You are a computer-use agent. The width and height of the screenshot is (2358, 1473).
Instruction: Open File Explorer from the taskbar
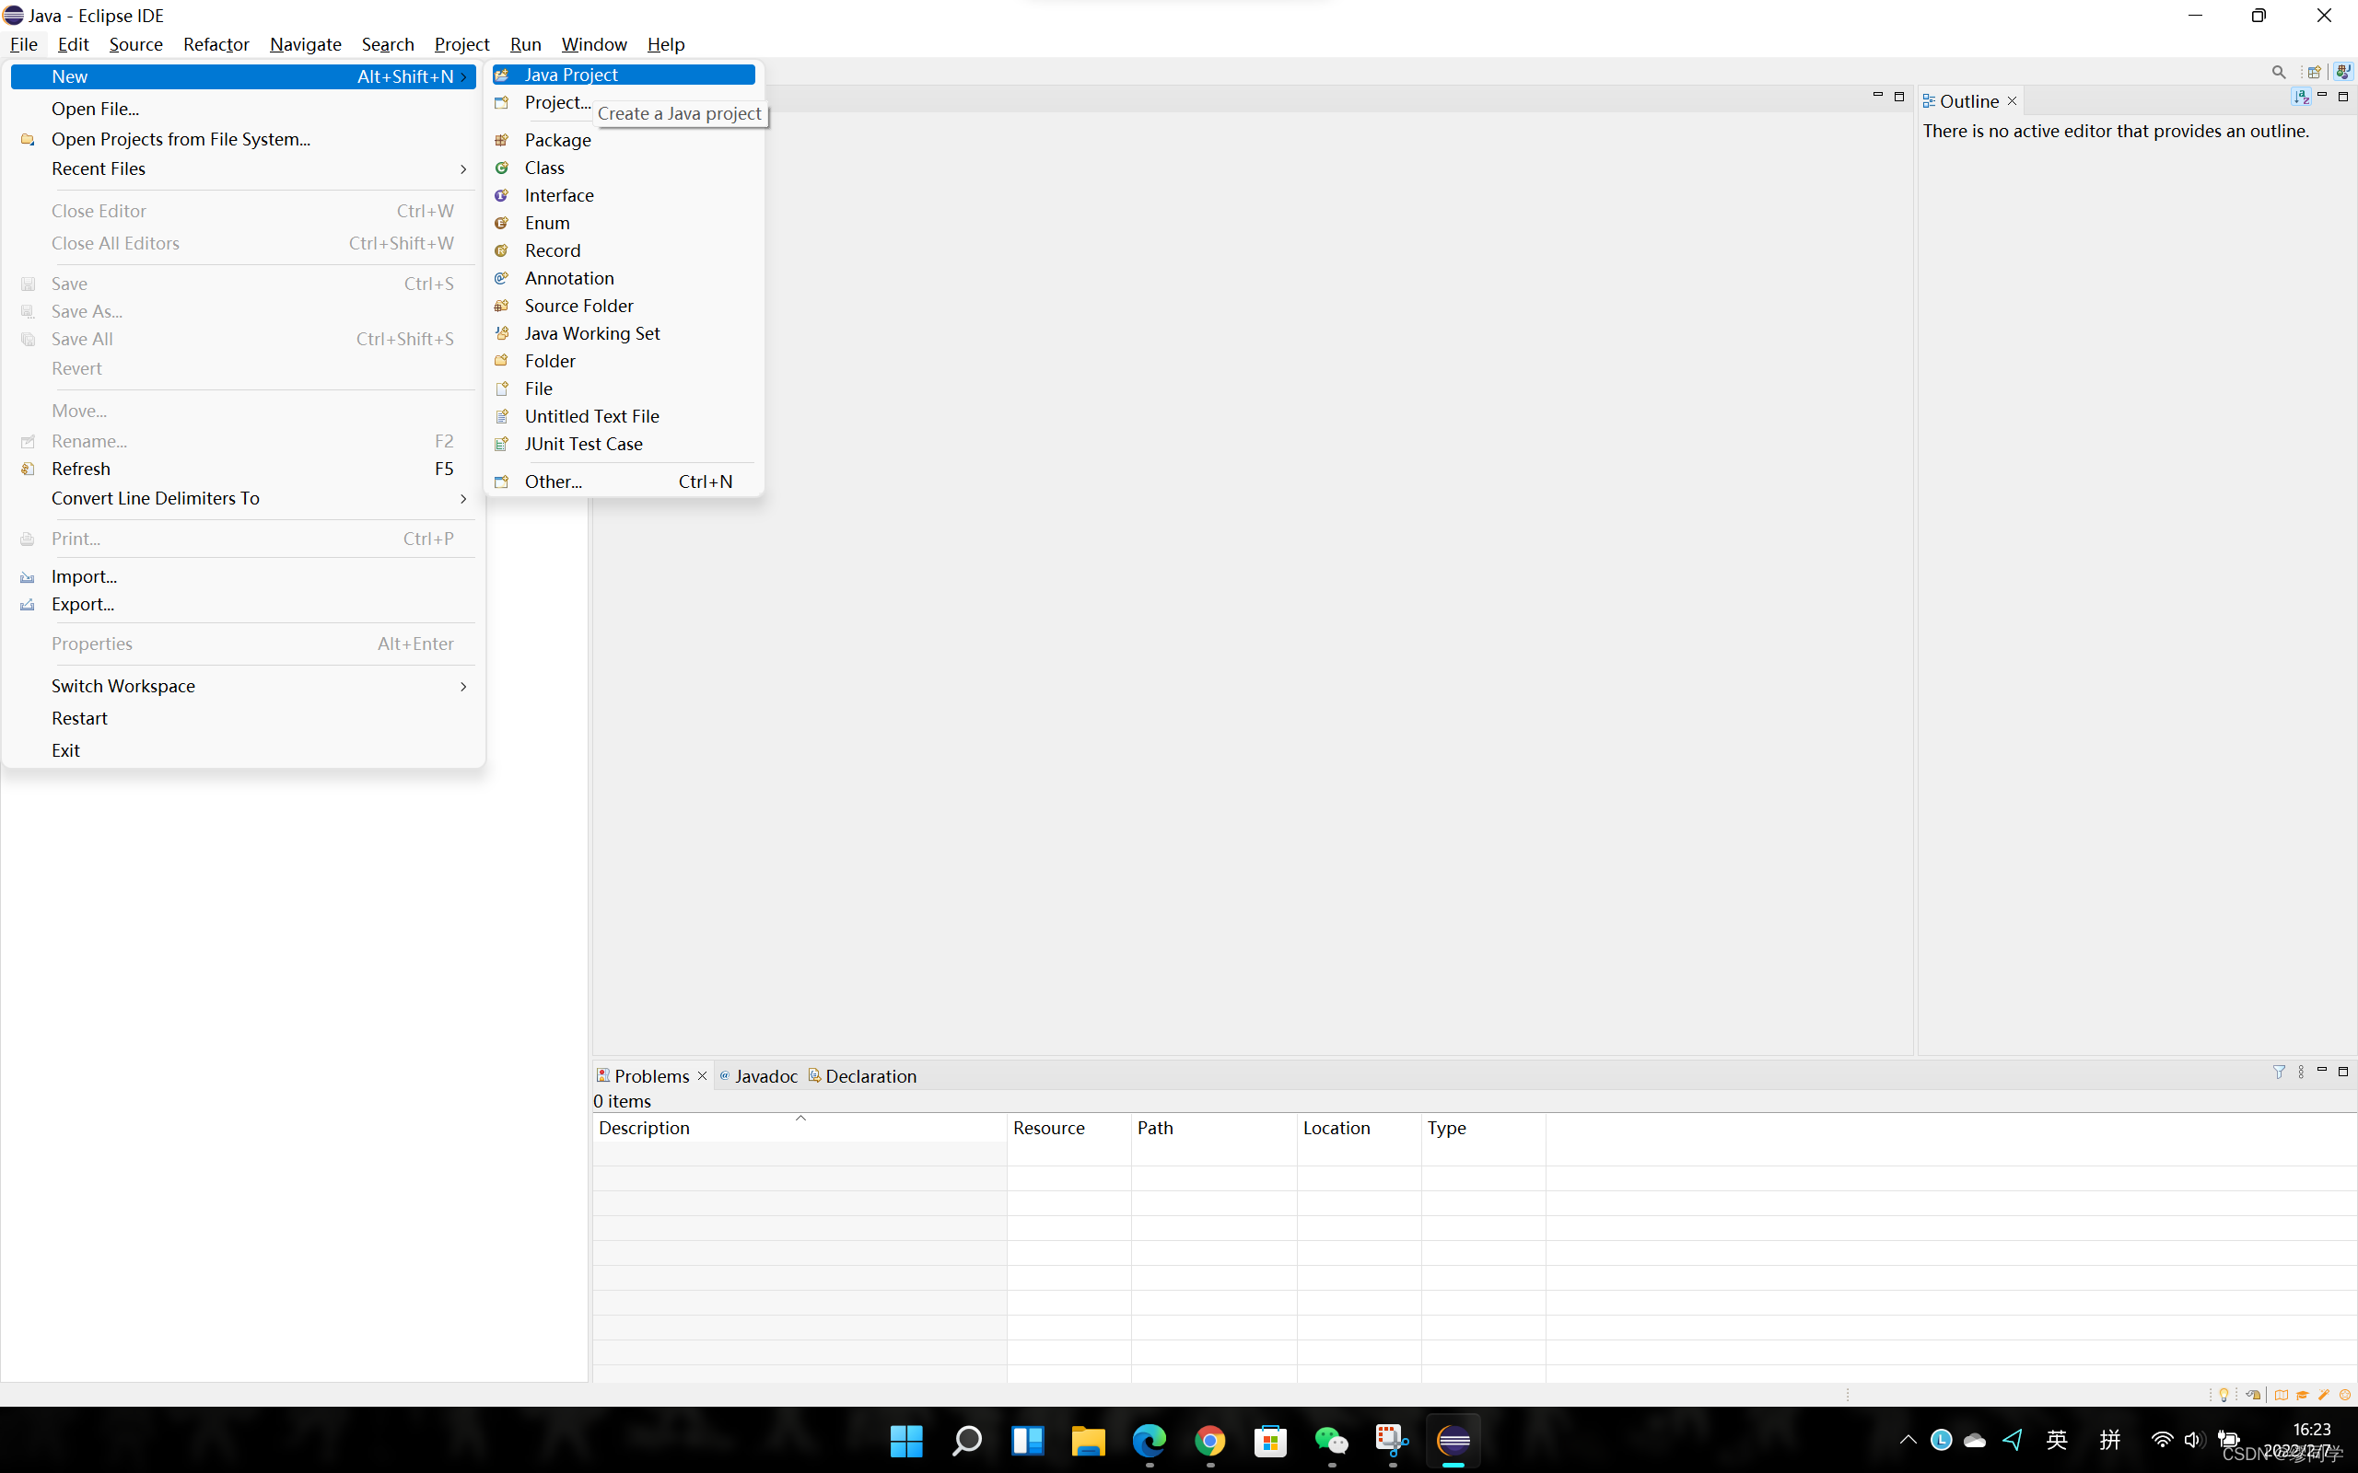click(x=1089, y=1440)
